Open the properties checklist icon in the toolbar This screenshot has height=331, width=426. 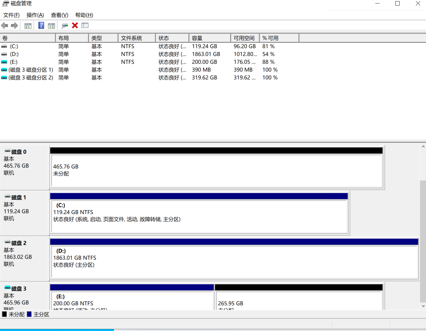(85, 25)
